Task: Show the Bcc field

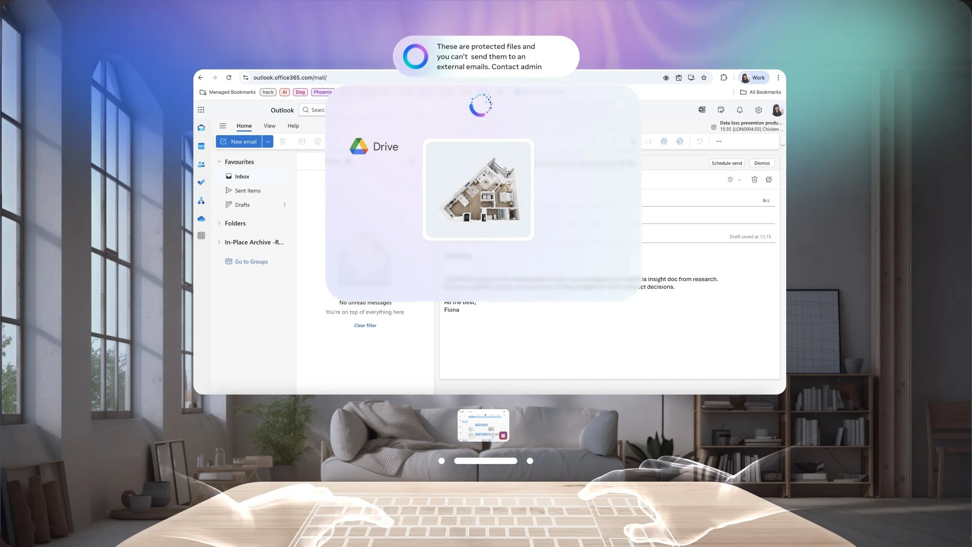Action: click(766, 201)
